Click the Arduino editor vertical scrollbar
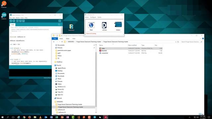212x119 pixels. (x=62, y=30)
